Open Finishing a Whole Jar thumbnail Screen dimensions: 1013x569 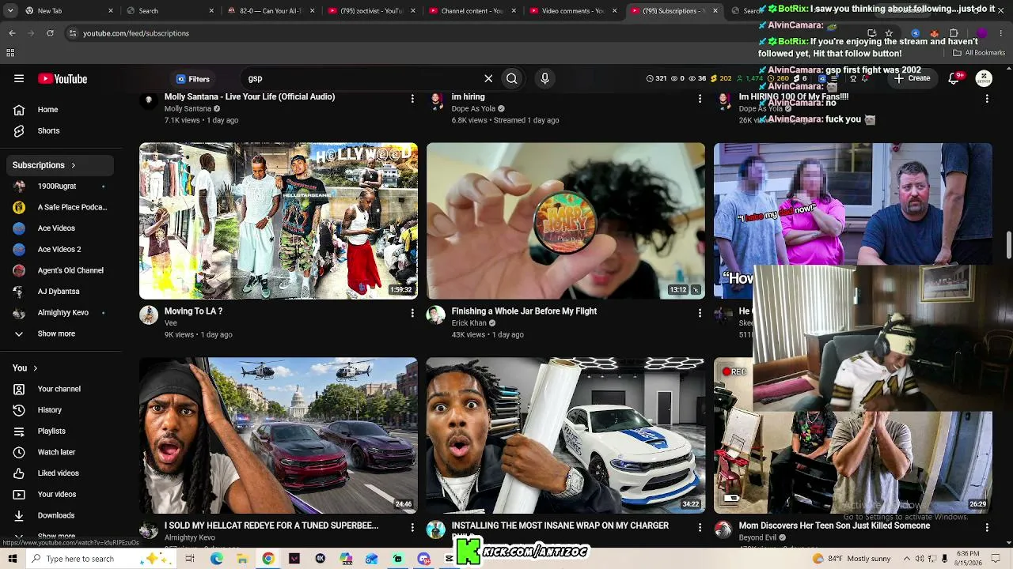pos(566,220)
